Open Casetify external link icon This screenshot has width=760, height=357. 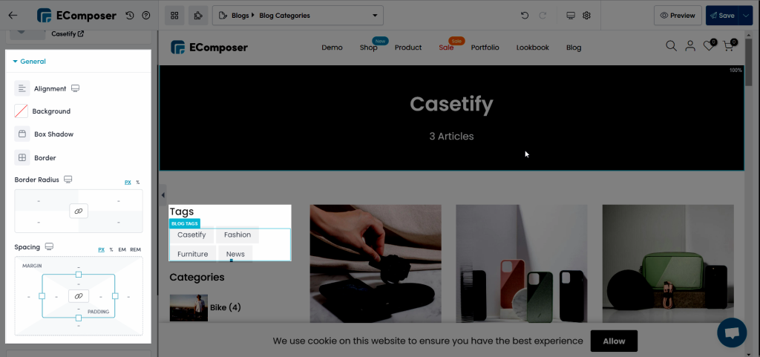tap(81, 34)
